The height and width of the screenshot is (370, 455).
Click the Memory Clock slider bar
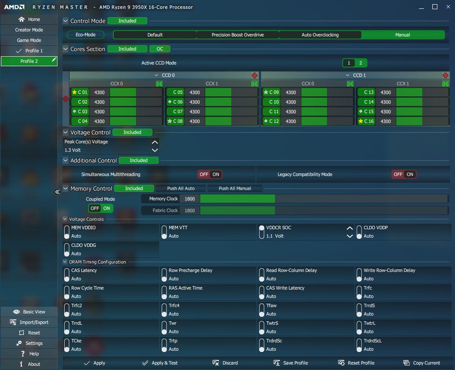[x=324, y=199]
